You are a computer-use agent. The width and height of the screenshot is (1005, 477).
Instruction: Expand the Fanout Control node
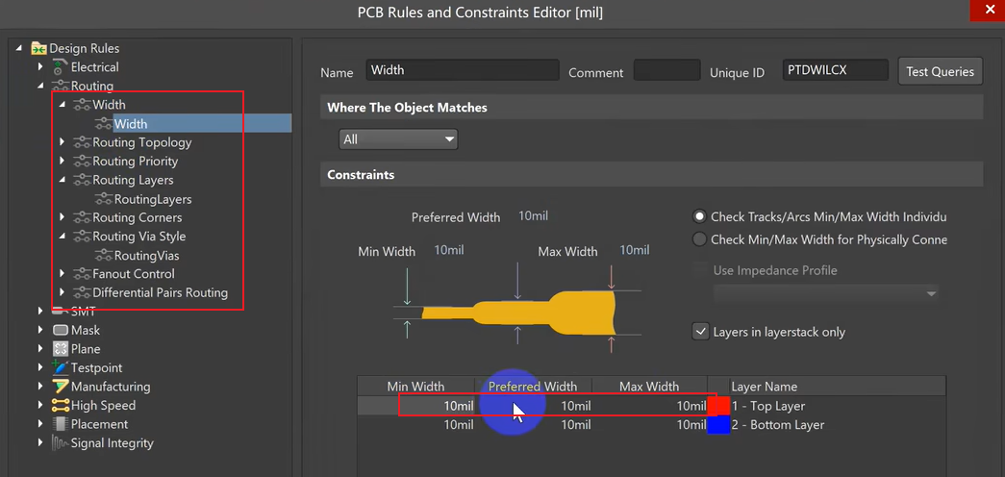pyautogui.click(x=63, y=274)
